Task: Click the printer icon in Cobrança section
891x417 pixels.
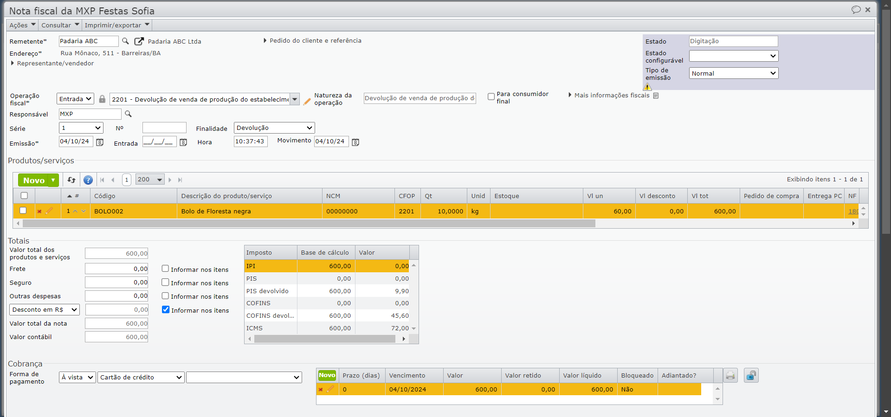Action: tap(730, 375)
